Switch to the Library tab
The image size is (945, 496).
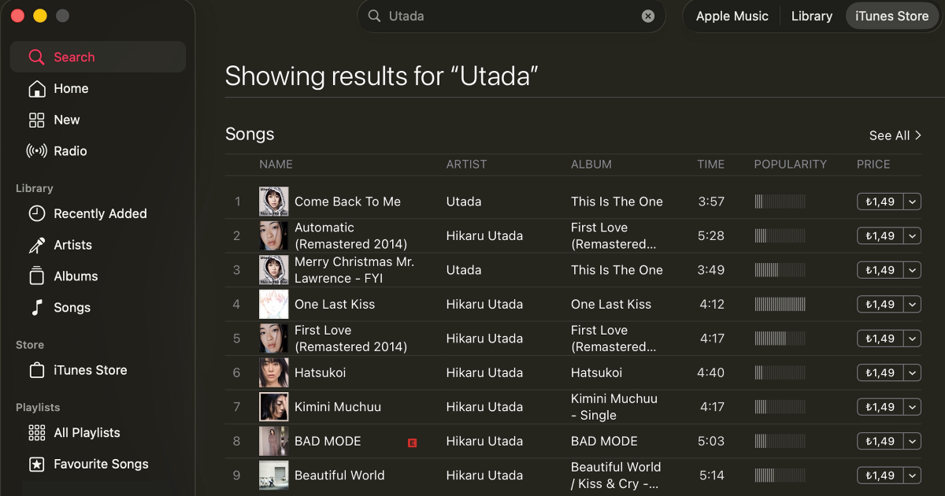(x=812, y=16)
